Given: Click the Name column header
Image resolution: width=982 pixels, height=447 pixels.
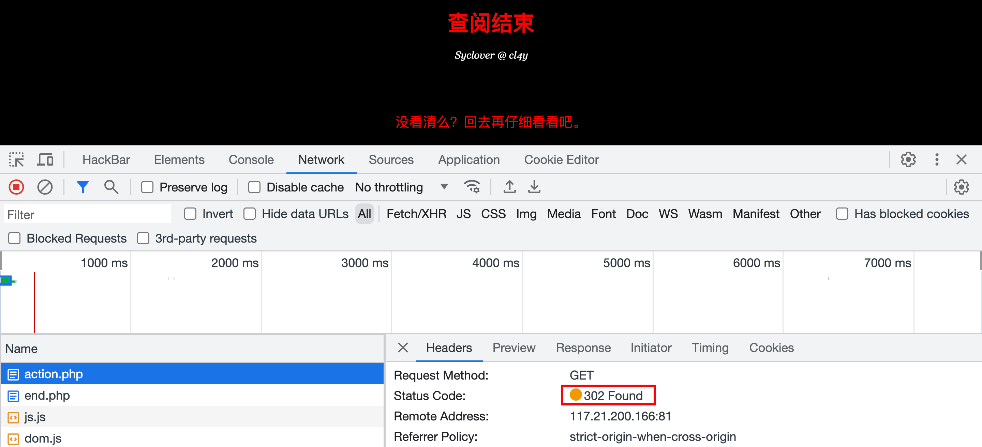Looking at the screenshot, I should (192, 349).
